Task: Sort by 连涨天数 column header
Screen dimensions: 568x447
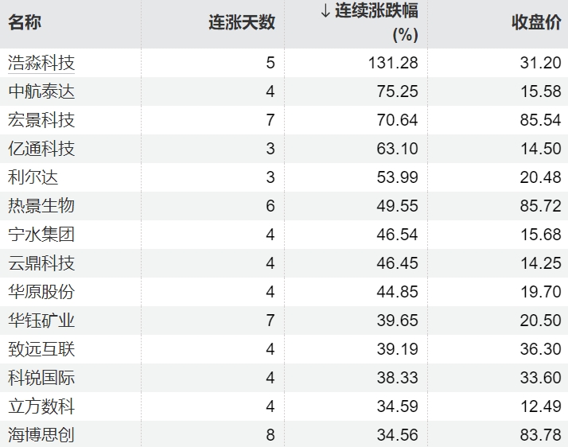Action: point(242,22)
